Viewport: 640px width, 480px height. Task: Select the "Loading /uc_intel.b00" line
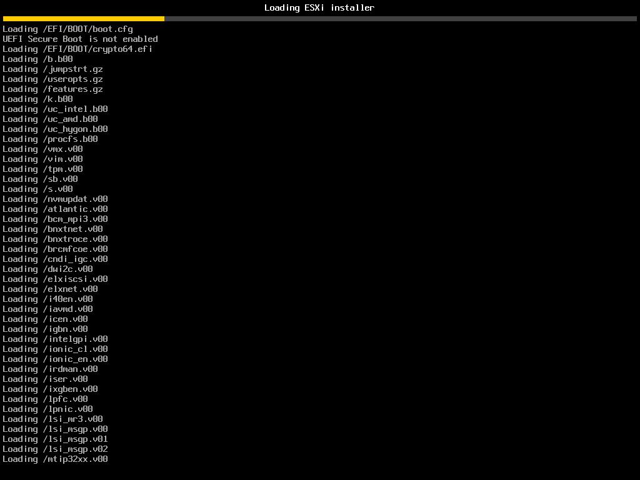click(55, 109)
